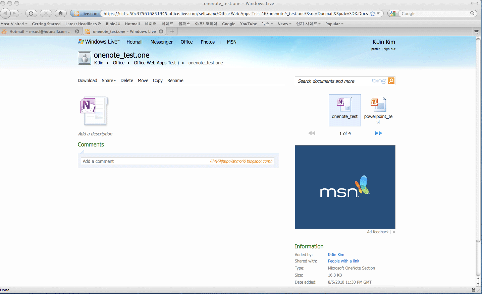
Task: Open the profile link
Action: (376, 49)
